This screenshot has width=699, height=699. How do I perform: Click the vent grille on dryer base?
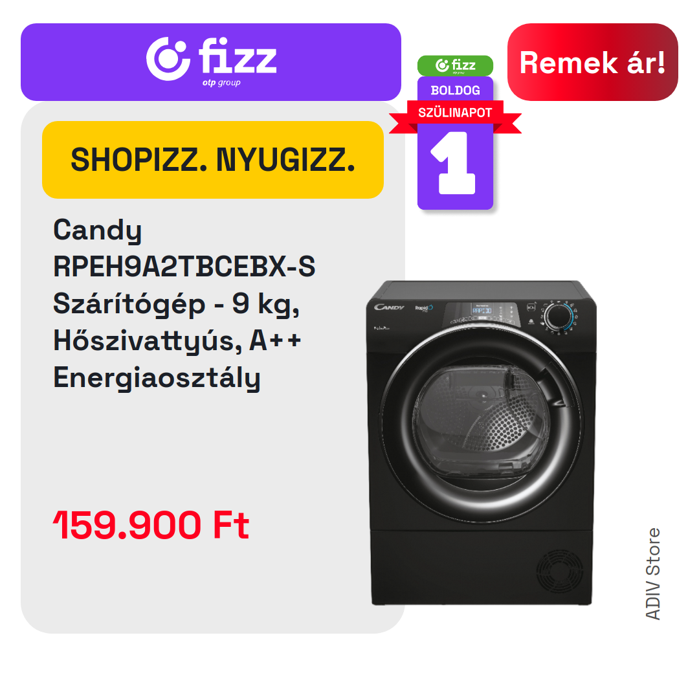coord(560,570)
